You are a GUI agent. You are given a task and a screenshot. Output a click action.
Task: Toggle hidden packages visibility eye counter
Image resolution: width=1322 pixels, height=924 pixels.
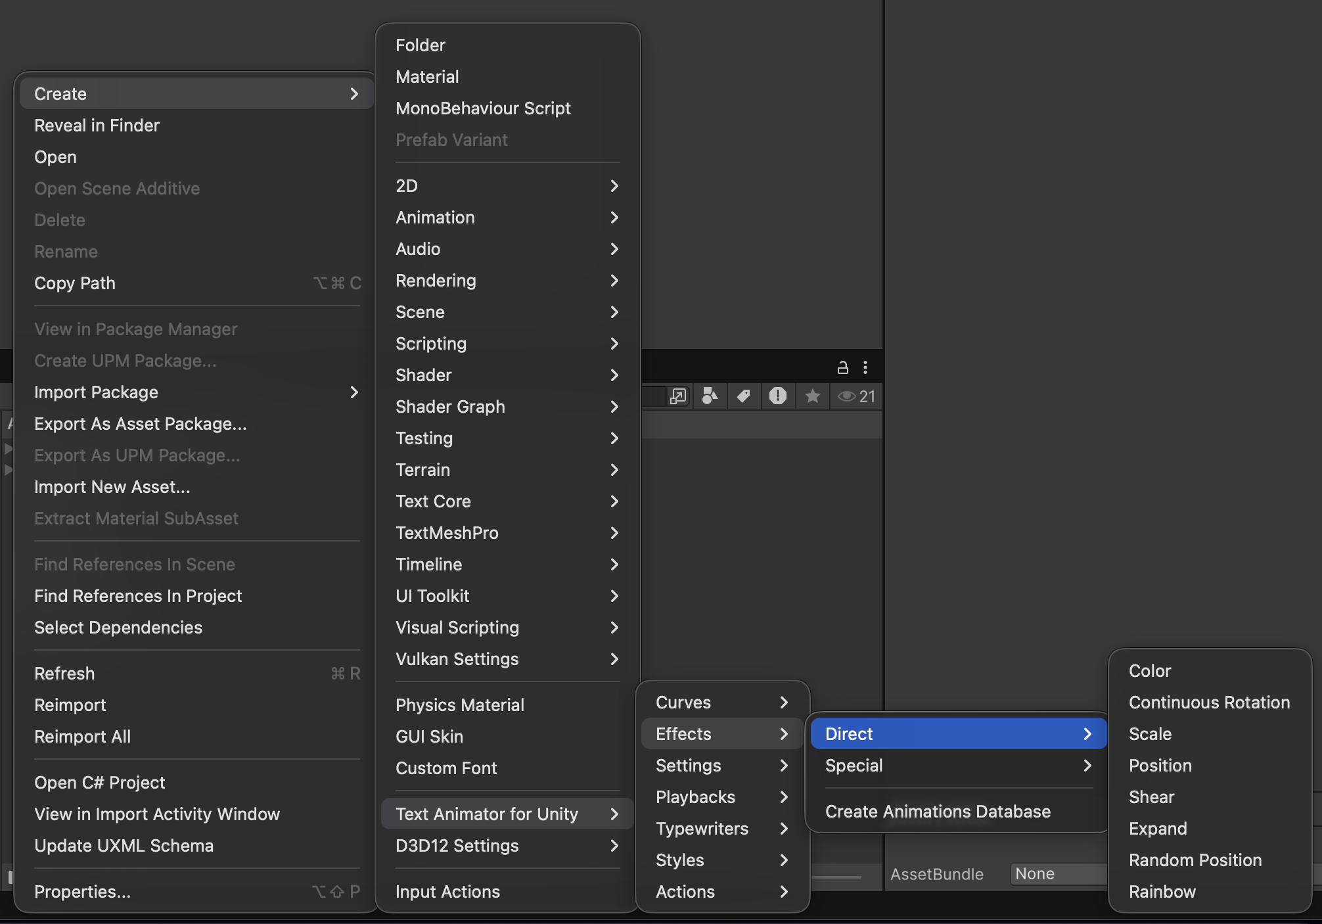pyautogui.click(x=856, y=396)
